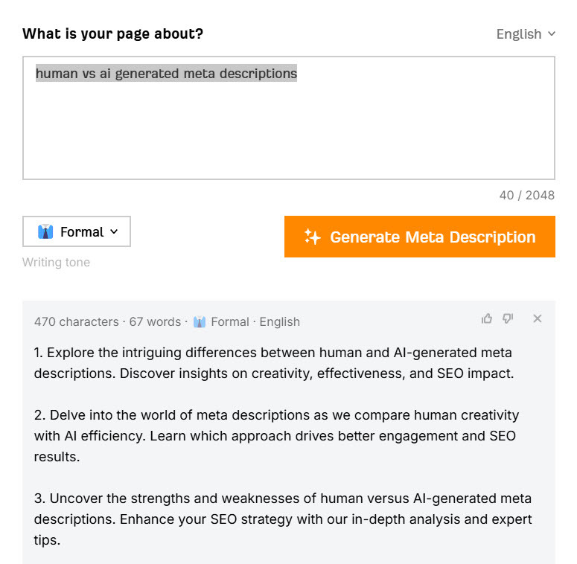This screenshot has height=564, width=577.
Task: Select the first generated meta description
Action: (x=273, y=362)
